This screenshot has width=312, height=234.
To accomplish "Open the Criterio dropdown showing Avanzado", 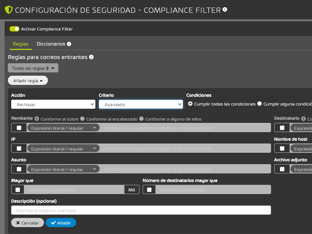I will [141, 104].
